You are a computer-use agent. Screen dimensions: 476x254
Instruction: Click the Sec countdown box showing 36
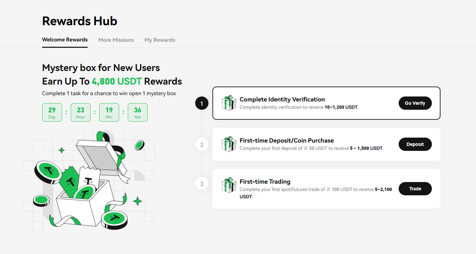pos(138,112)
